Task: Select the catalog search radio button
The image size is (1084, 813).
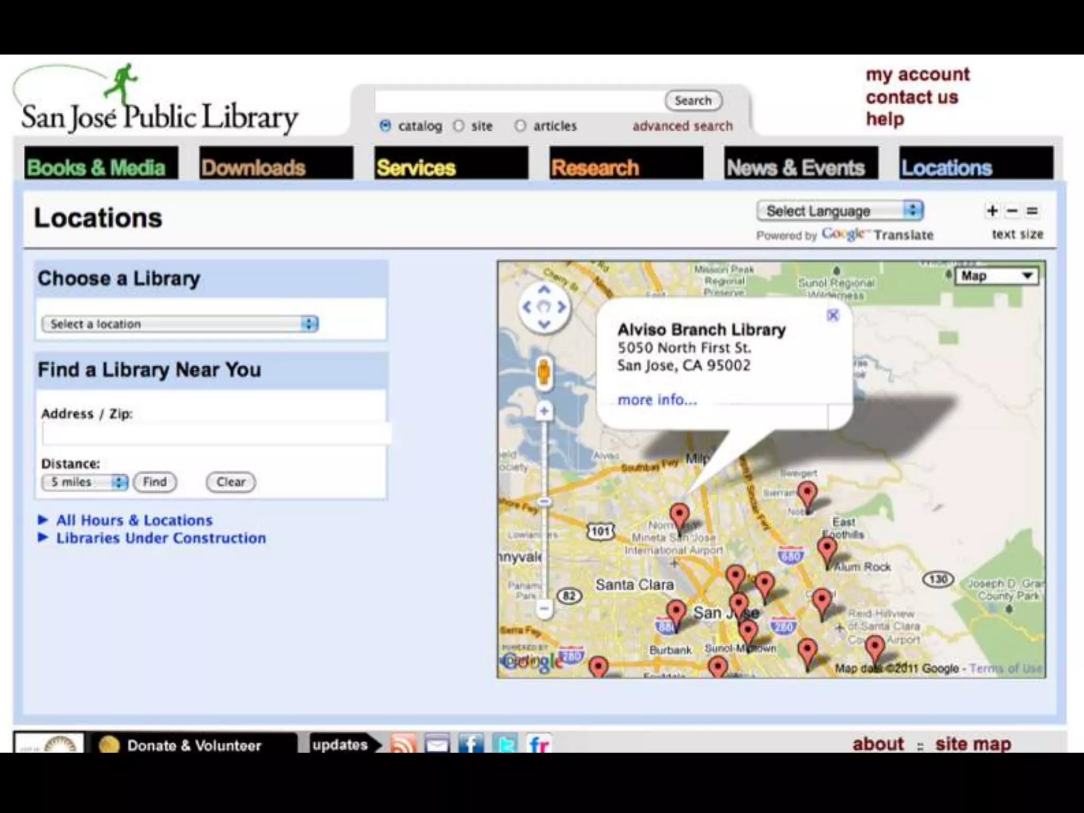Action: pyautogui.click(x=385, y=126)
